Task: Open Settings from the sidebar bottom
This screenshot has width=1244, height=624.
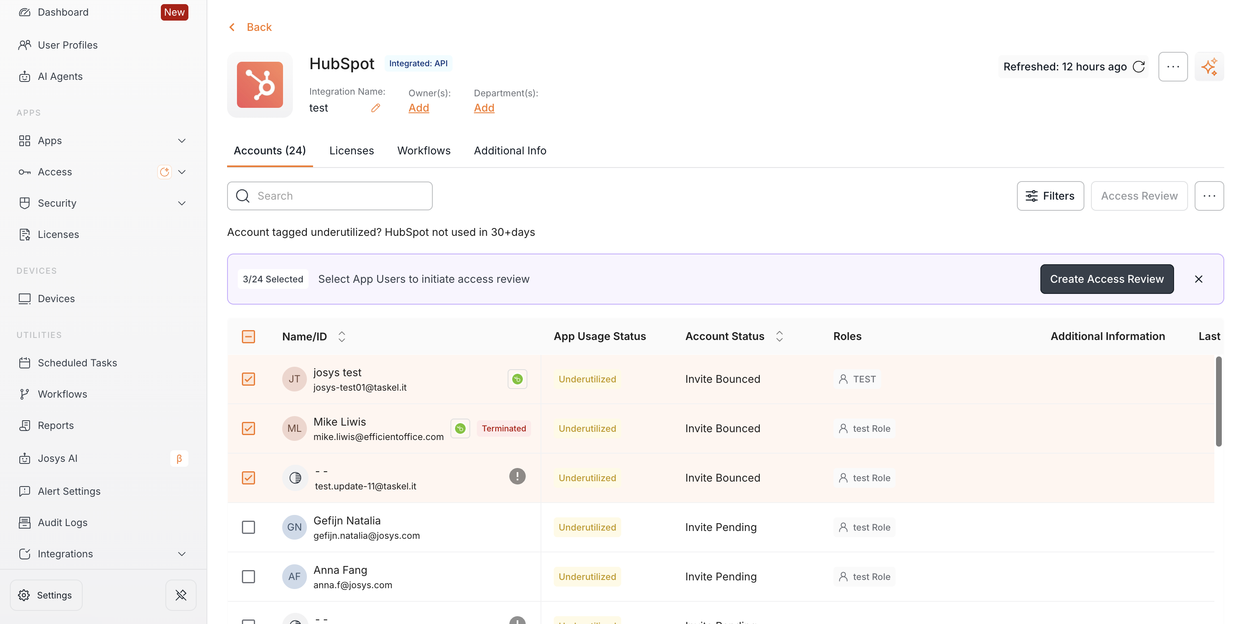Action: pyautogui.click(x=46, y=595)
